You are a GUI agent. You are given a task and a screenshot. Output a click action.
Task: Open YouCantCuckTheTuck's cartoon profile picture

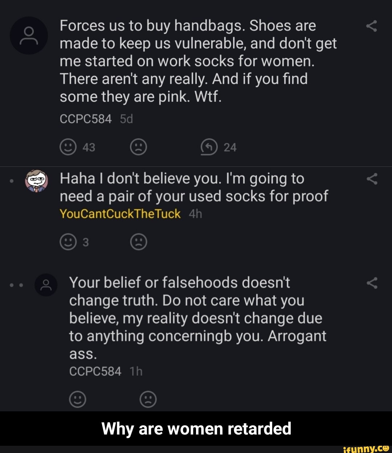pyautogui.click(x=36, y=181)
